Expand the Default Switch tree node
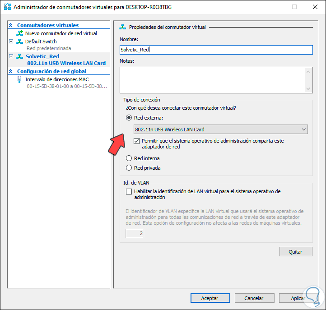The image size is (326, 310). (11, 42)
